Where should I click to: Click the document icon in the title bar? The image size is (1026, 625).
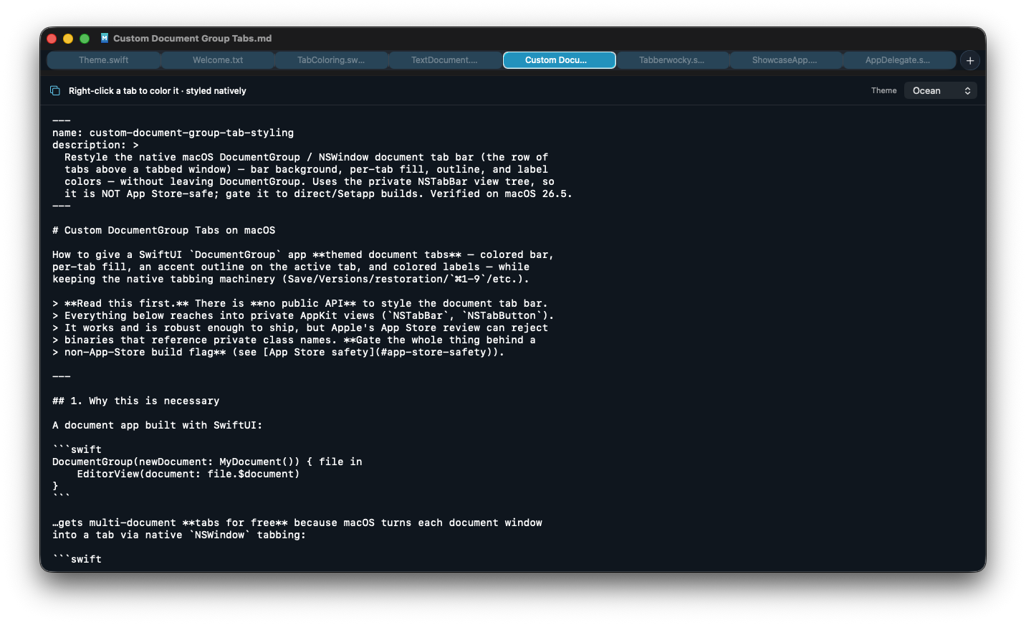point(105,38)
